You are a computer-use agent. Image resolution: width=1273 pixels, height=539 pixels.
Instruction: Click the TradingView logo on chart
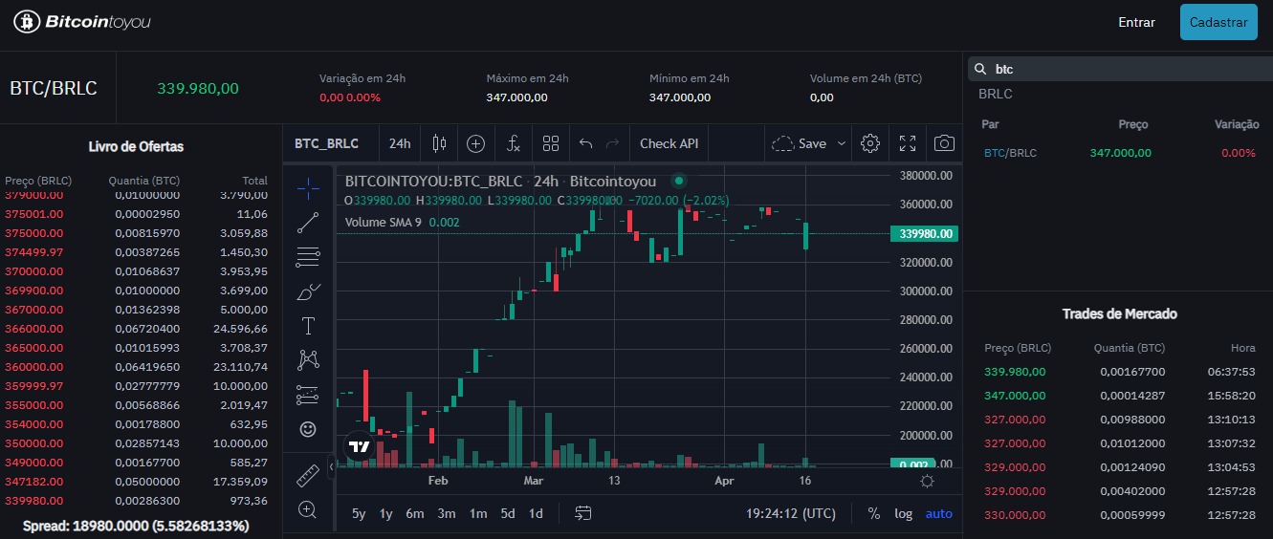[360, 446]
